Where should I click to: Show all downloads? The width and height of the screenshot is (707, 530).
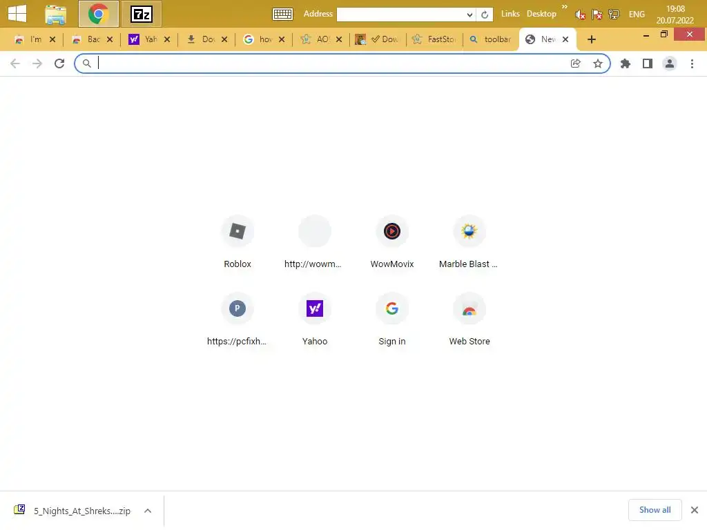point(655,510)
